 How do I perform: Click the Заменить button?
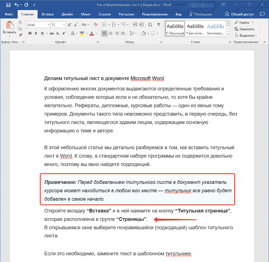[x=246, y=29]
